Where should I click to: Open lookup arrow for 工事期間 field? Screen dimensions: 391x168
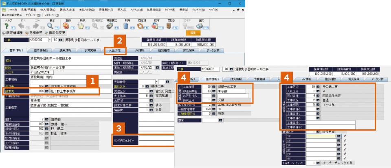318,105
